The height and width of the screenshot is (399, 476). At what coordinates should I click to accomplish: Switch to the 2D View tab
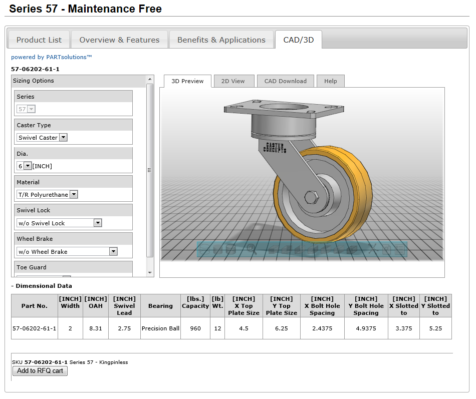233,81
